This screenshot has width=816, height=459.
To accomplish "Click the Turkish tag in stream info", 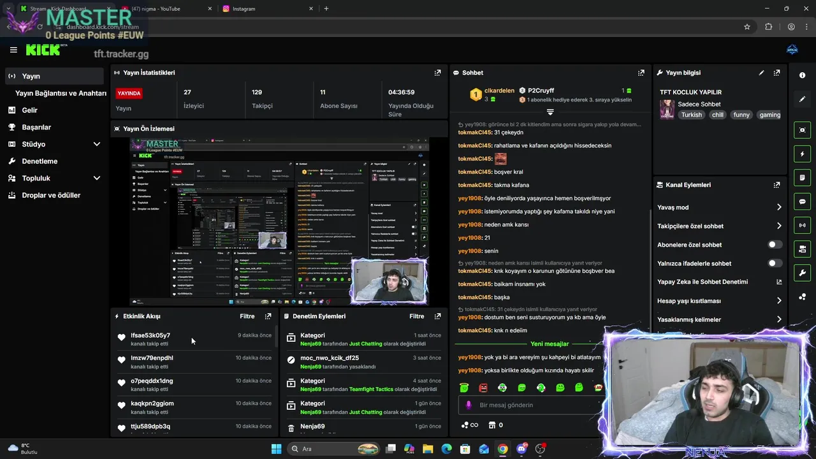I will tap(691, 115).
